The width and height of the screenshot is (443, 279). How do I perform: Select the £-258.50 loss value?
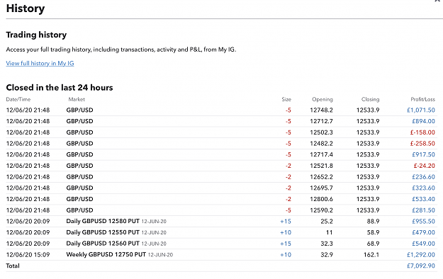tap(422, 144)
